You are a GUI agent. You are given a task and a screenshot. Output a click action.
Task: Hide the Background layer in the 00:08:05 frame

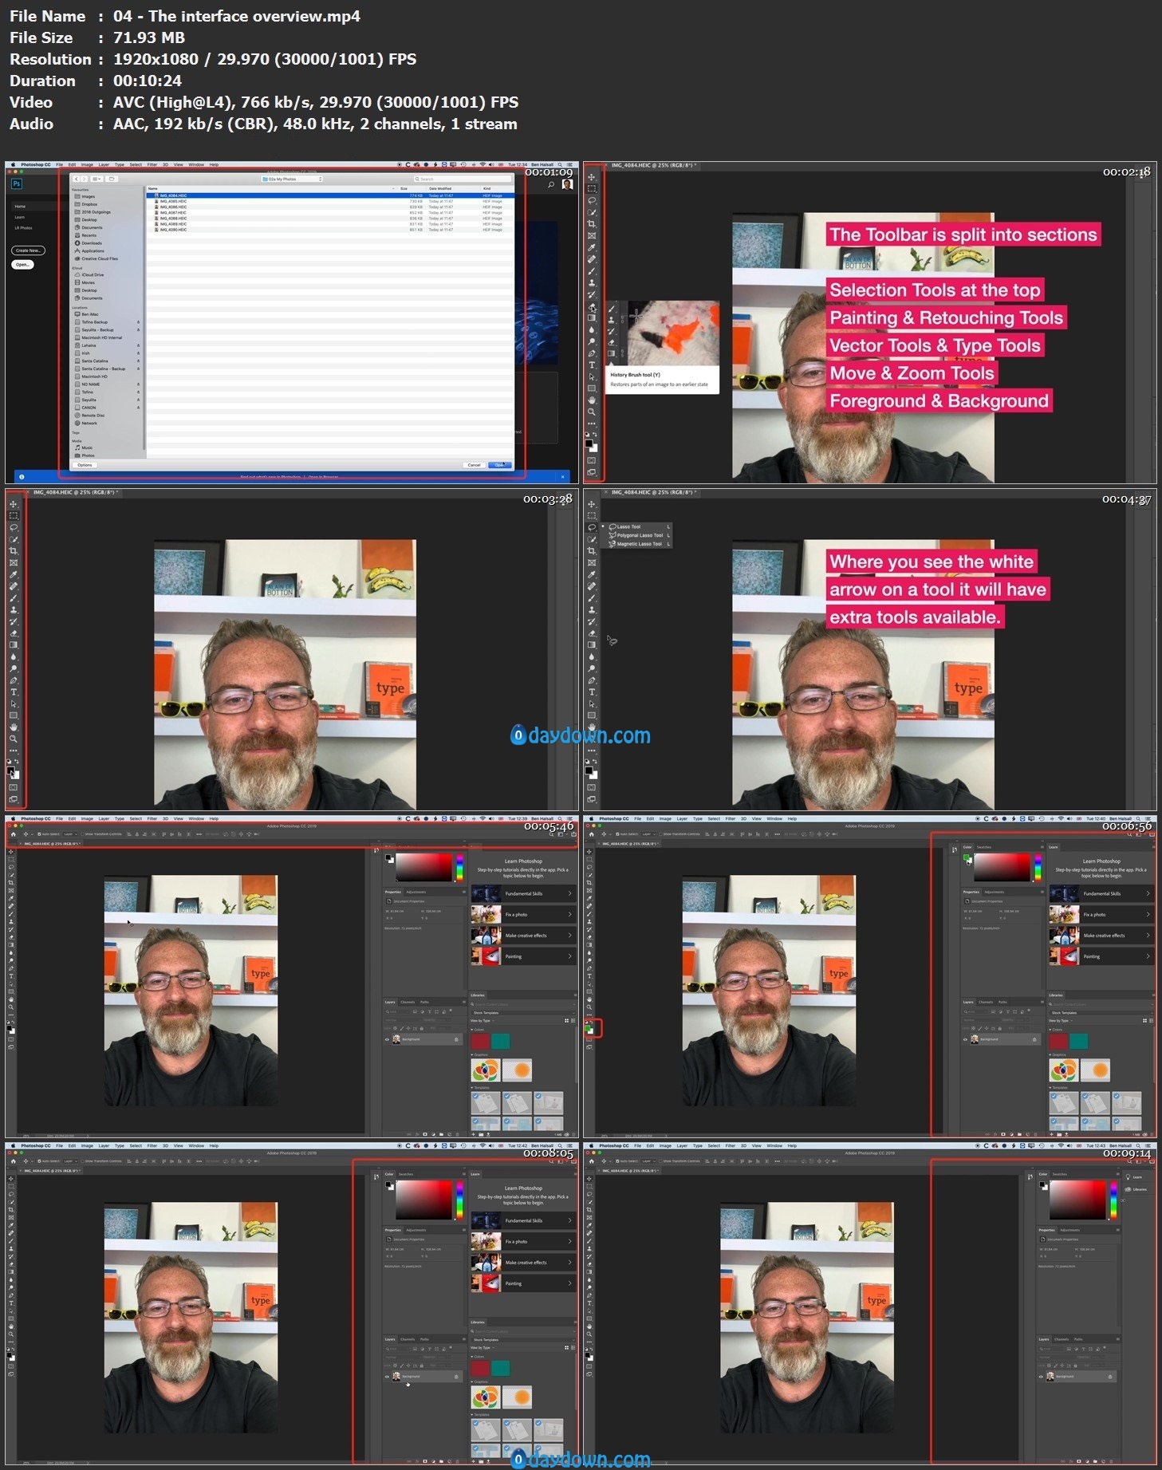(x=388, y=1377)
